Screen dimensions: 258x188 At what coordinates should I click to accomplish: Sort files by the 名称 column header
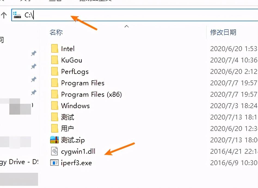click(56, 33)
